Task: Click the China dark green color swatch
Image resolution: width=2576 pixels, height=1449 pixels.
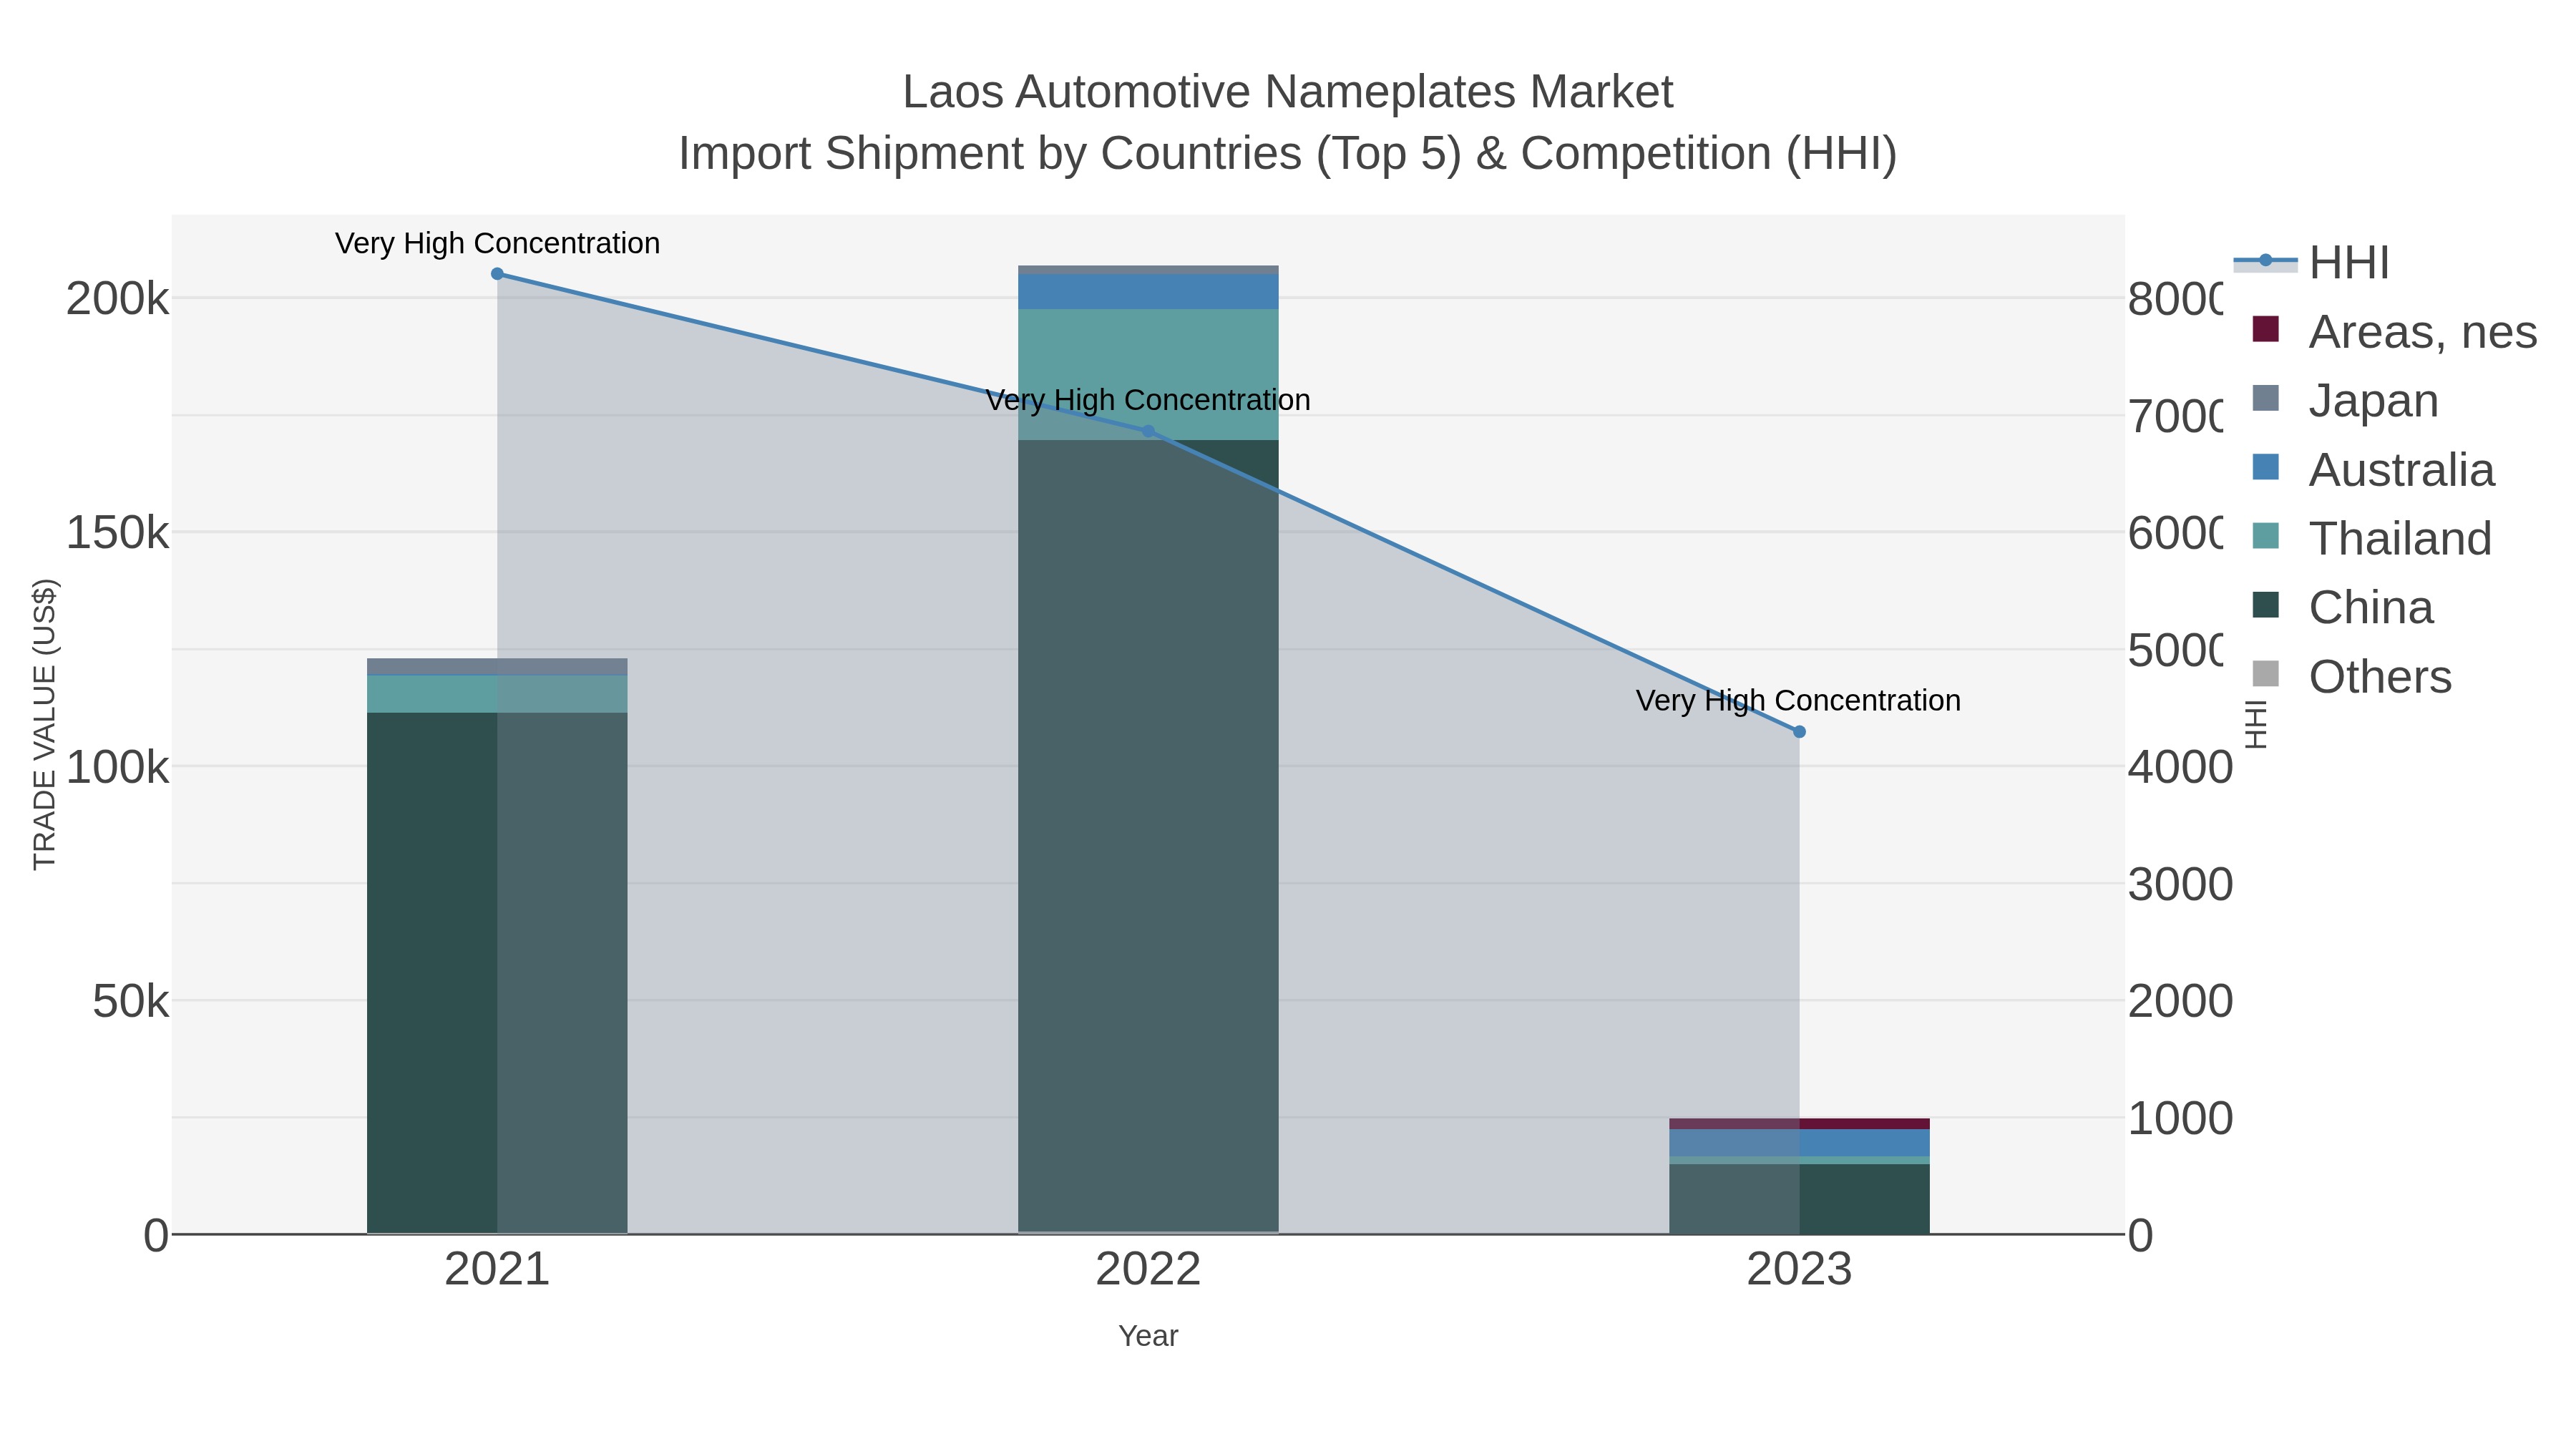Action: tap(2265, 605)
